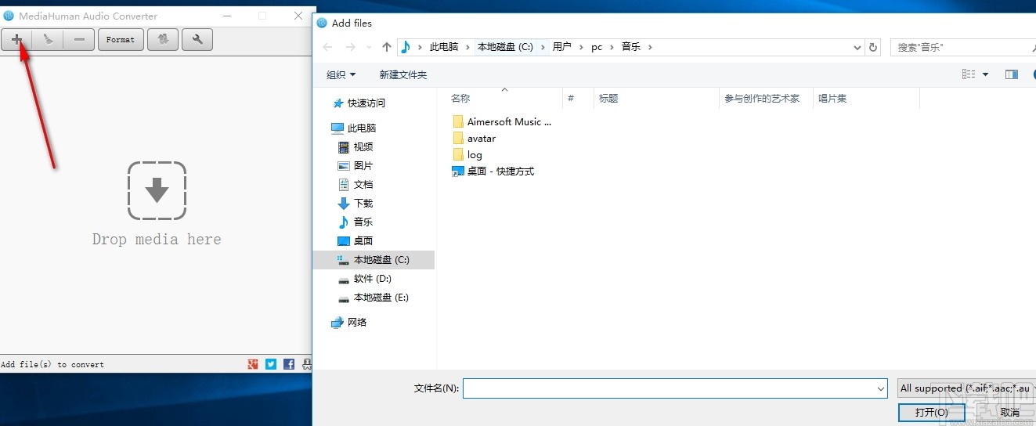Click 音乐 in the address path
The width and height of the screenshot is (1036, 426).
631,47
